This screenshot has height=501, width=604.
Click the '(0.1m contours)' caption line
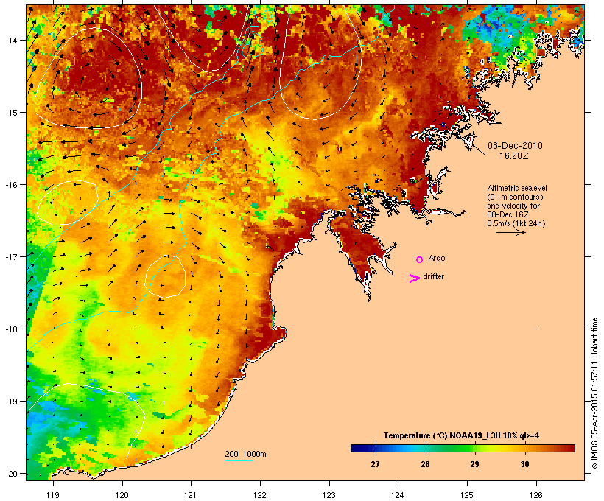pos(516,197)
